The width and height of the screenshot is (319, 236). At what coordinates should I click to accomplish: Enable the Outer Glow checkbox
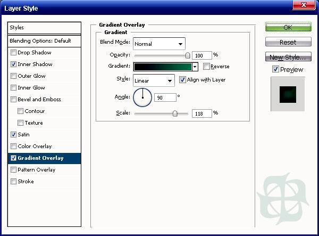pyautogui.click(x=13, y=76)
